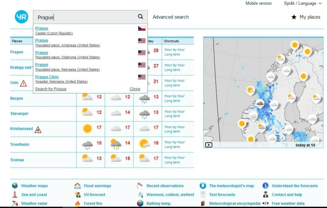Click the magnifying glass search icon
Image resolution: width=327 pixels, height=208 pixels.
(x=141, y=17)
